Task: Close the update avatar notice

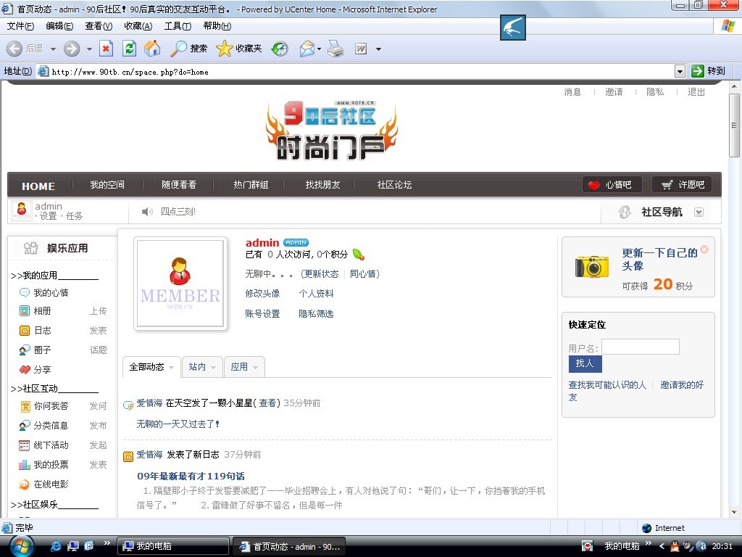Action: tap(704, 249)
